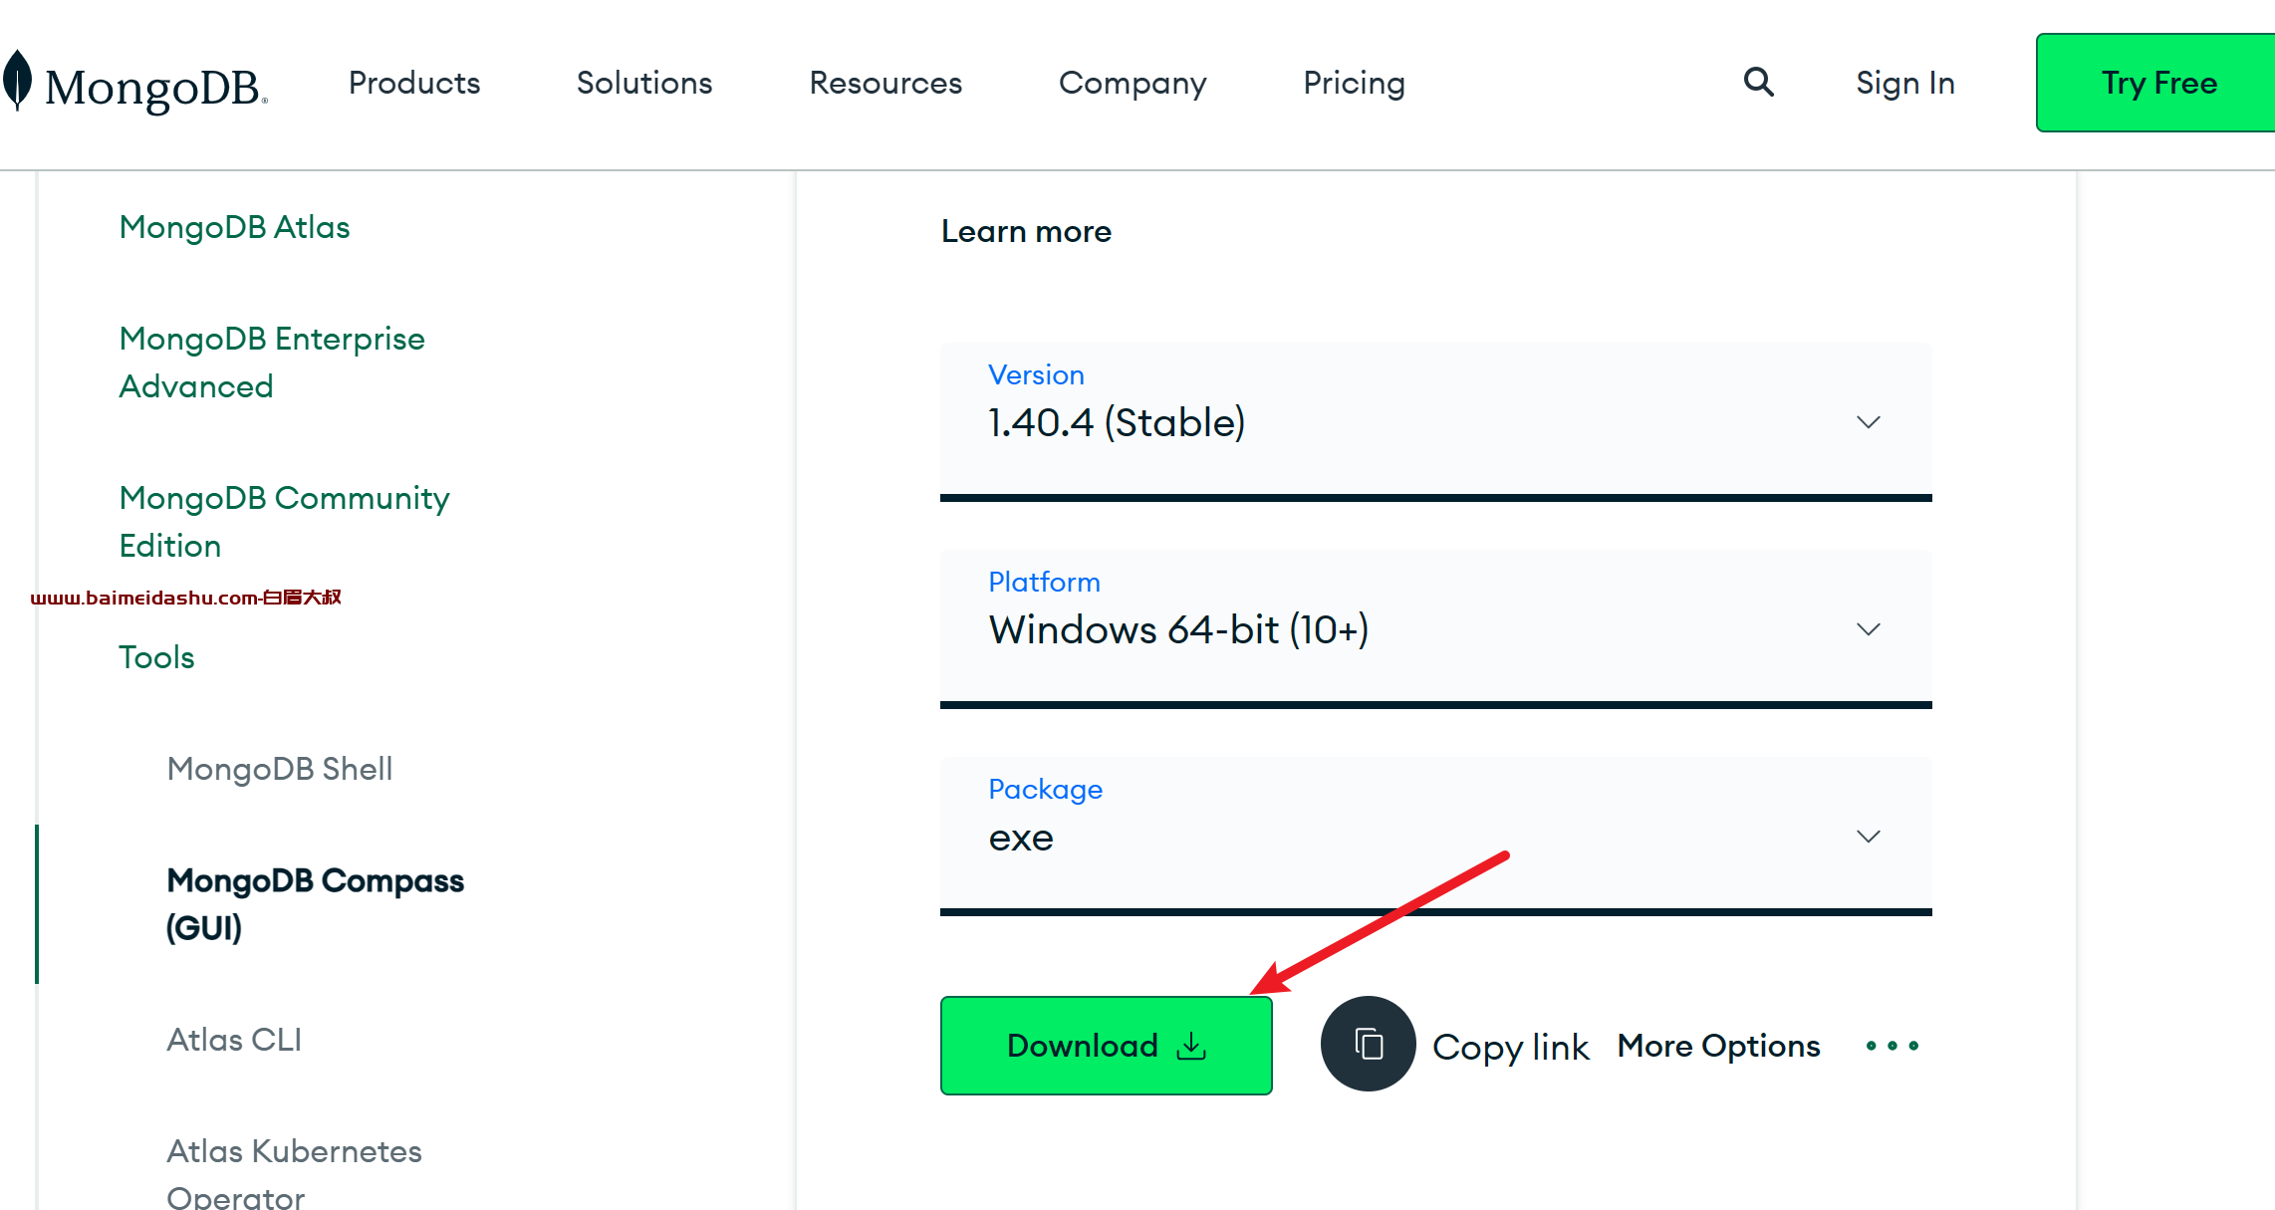
Task: Click the MongoDB leaf logo
Action: (x=18, y=80)
